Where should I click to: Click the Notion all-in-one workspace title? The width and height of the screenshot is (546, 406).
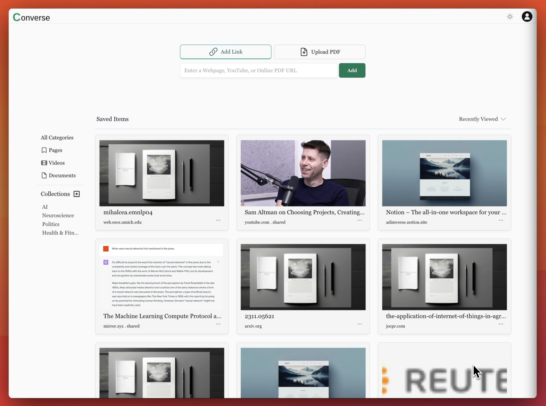446,212
